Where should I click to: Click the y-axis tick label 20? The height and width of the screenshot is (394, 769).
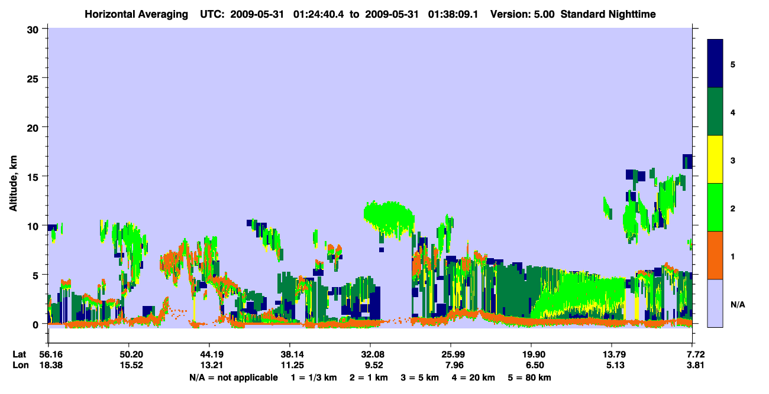coord(34,127)
